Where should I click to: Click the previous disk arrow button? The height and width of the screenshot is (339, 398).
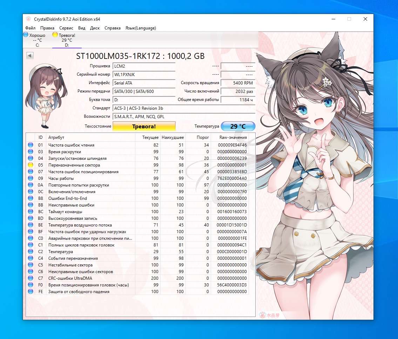(30, 56)
